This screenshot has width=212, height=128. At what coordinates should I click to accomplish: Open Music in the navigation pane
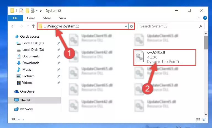(24, 69)
